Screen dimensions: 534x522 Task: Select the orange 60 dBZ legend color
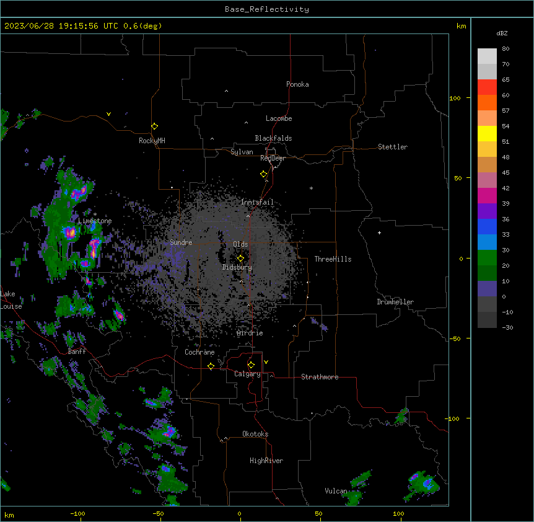pyautogui.click(x=487, y=102)
